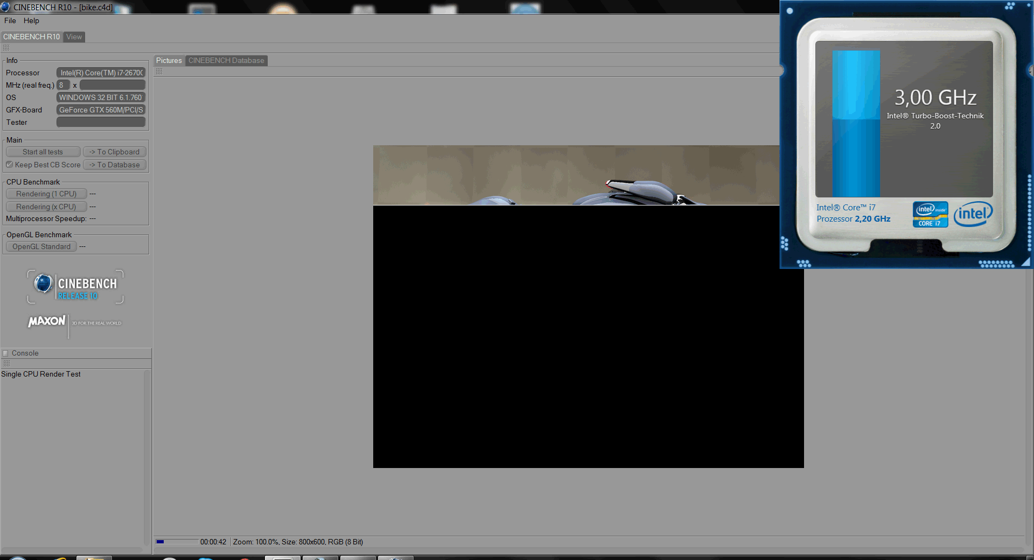This screenshot has width=1034, height=560.
Task: Click the grip handle below CINEBENCH R10 tab
Action: (6, 48)
